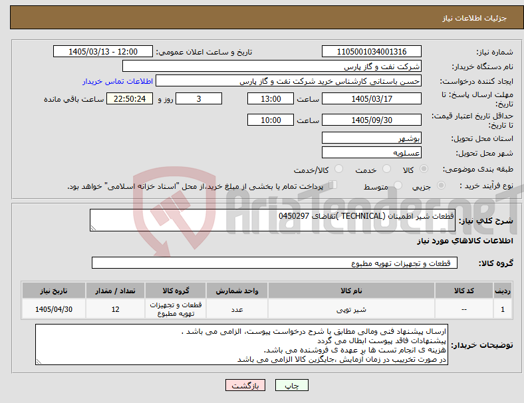This screenshot has height=403, width=524.
Task: Click the requester field حسن باستانی
Action: tap(289, 81)
